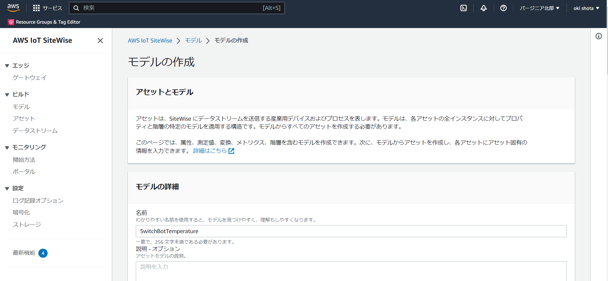Click the AWS logo home icon

coord(13,8)
